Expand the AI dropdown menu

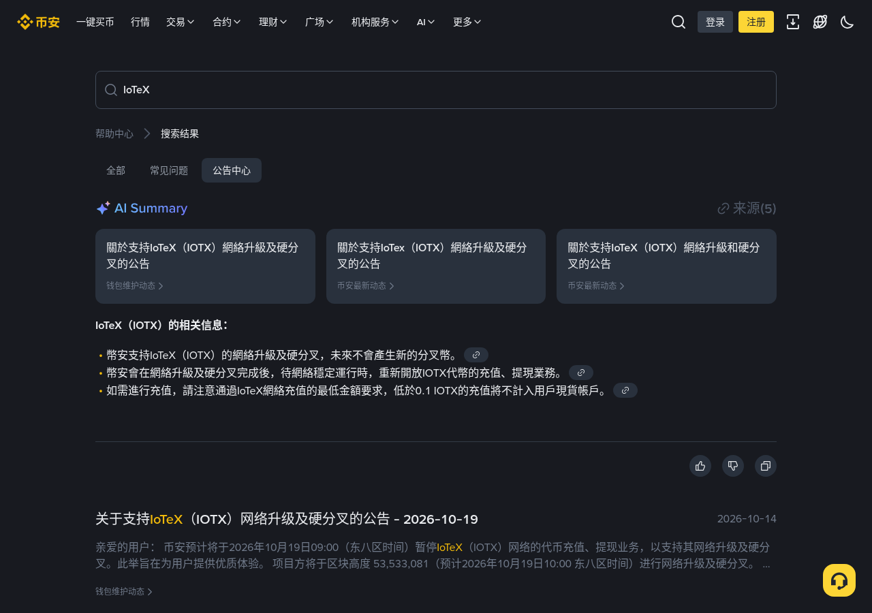point(426,22)
